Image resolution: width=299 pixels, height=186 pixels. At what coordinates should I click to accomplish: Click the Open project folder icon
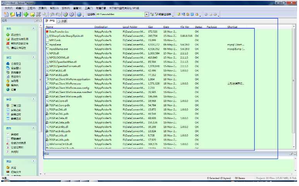click(x=12, y=14)
